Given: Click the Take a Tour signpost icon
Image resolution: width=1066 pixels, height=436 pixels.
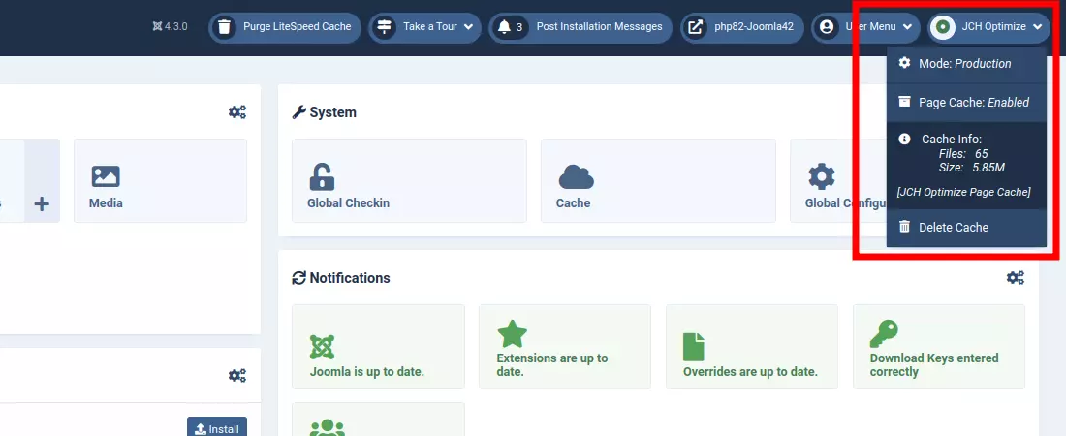Looking at the screenshot, I should pyautogui.click(x=384, y=27).
